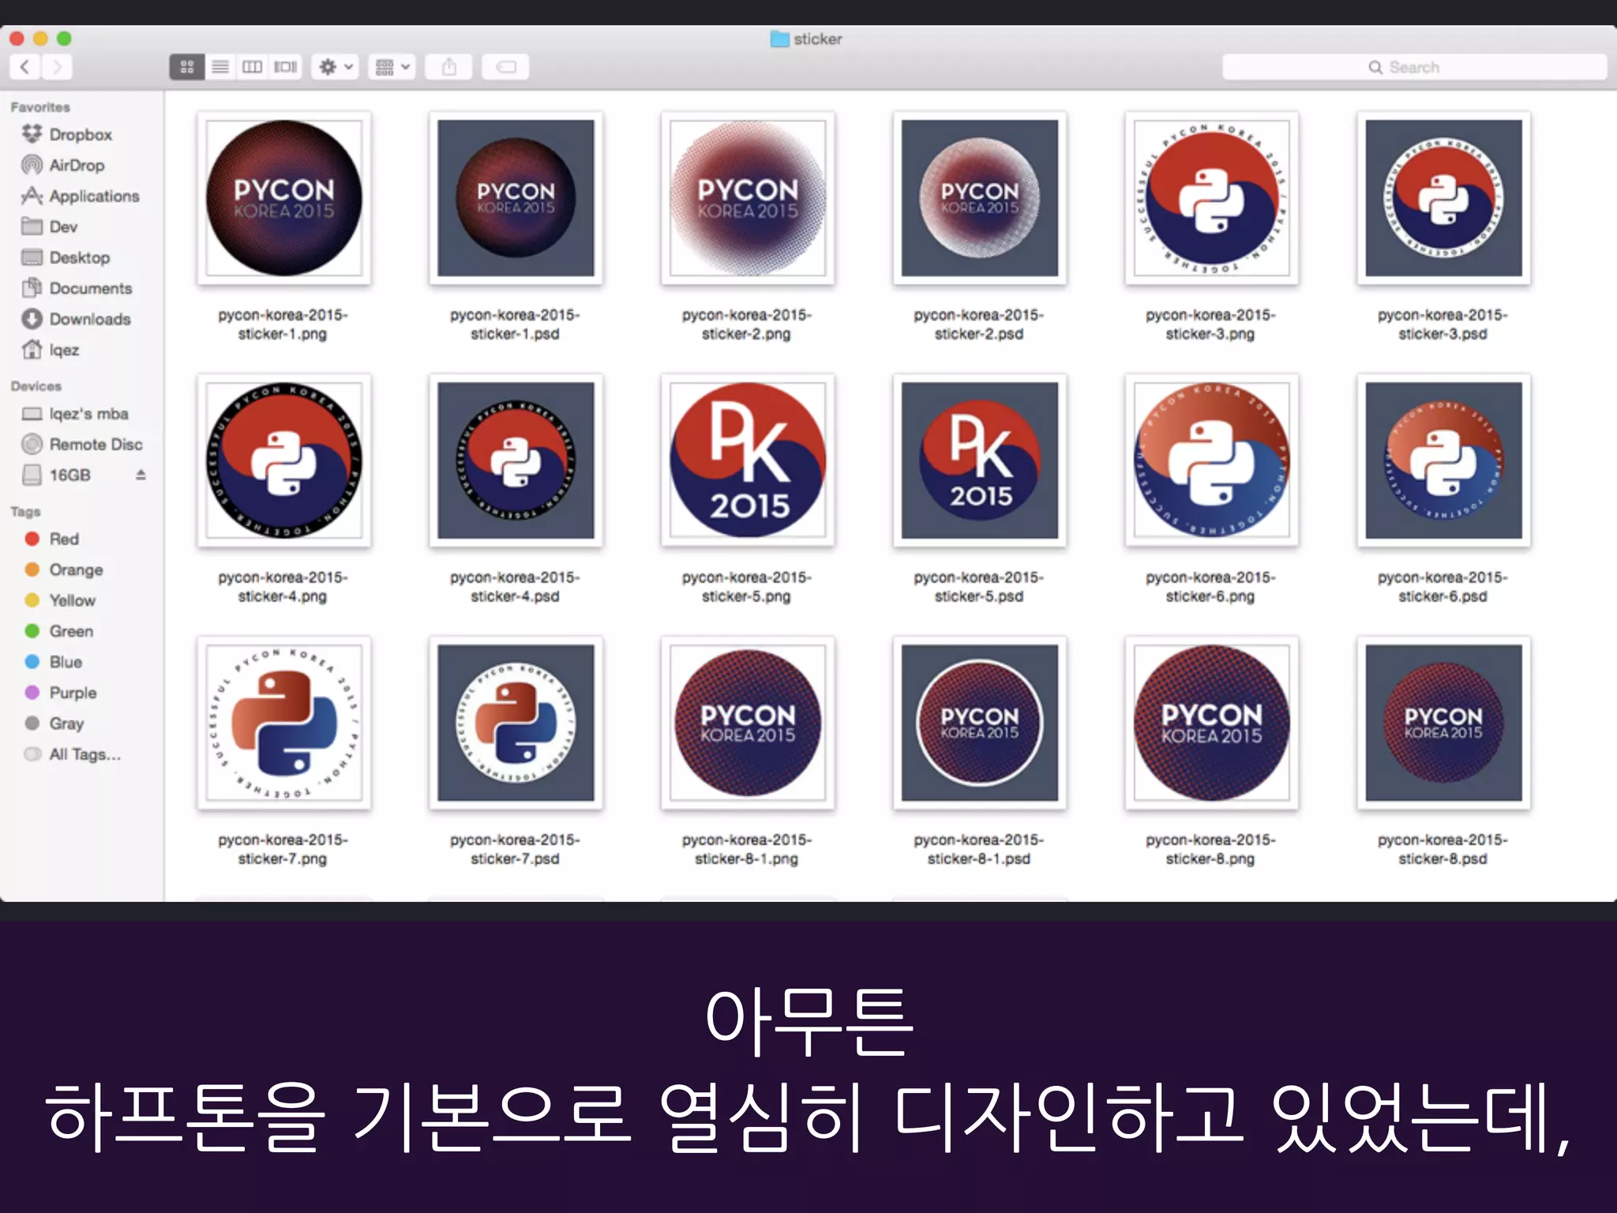The width and height of the screenshot is (1617, 1213).
Task: Select Remote Disc device
Action: (84, 445)
